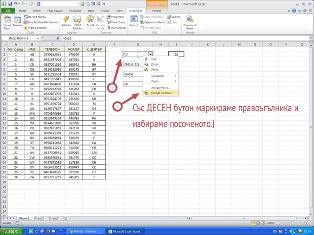Select row 10 header
The image size is (314, 235).
5,93
